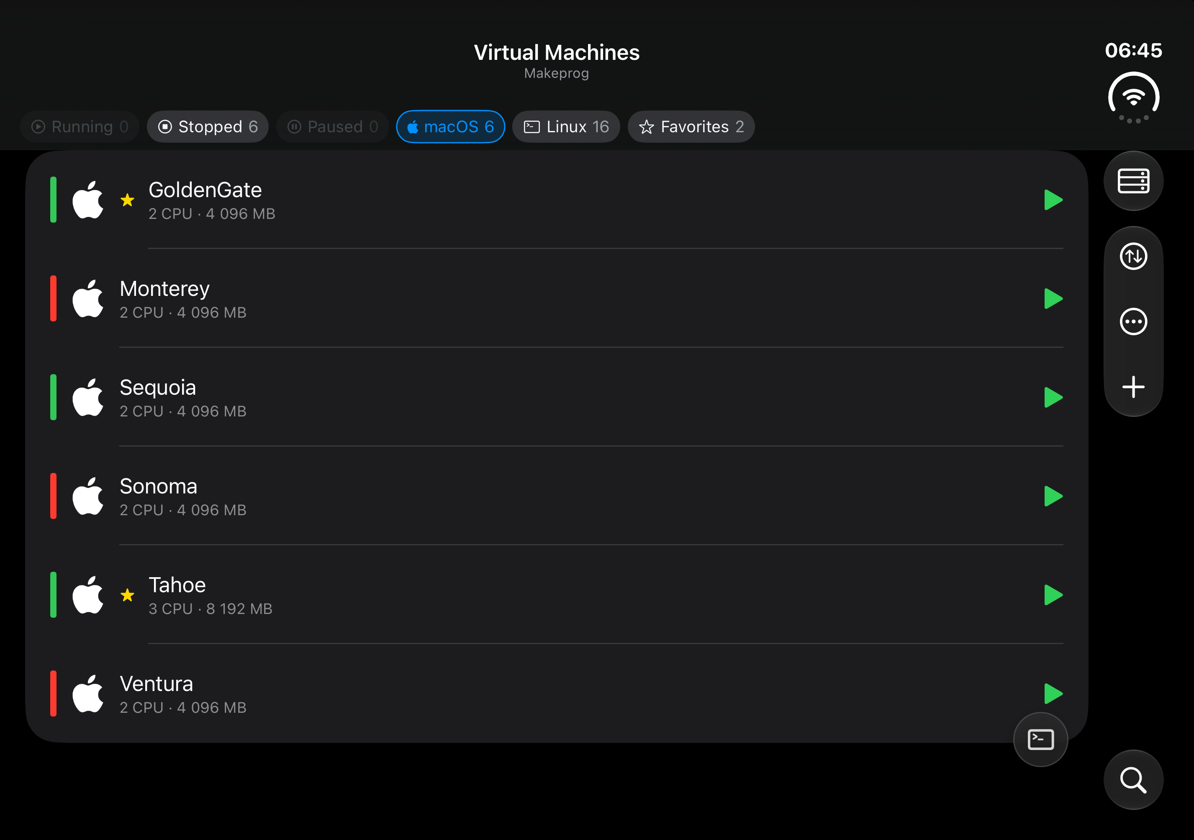The height and width of the screenshot is (840, 1194).
Task: Select the Sonoma row name
Action: pos(158,486)
